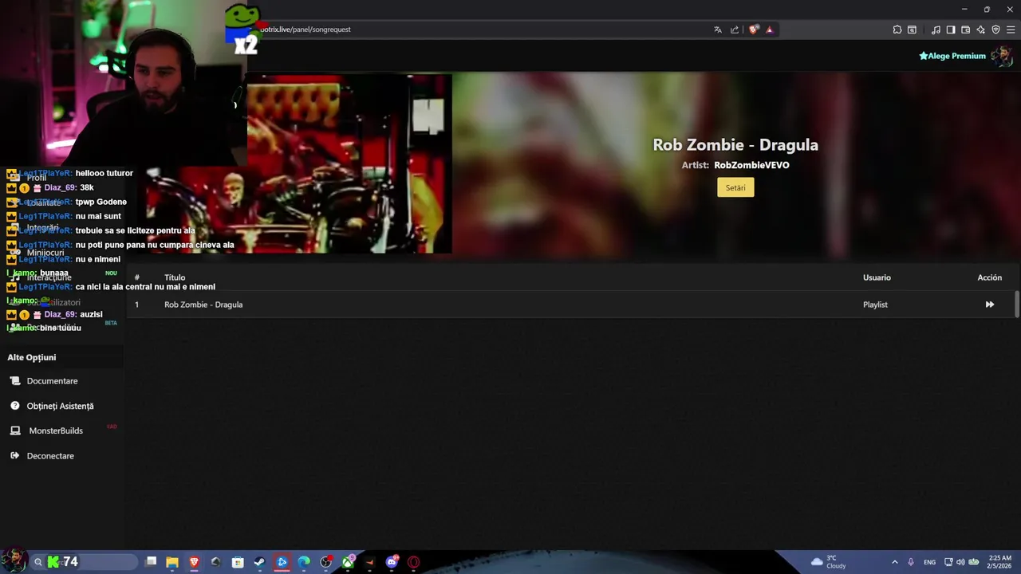The width and height of the screenshot is (1021, 574).
Task: Click the VPN shield icon
Action: point(995,29)
